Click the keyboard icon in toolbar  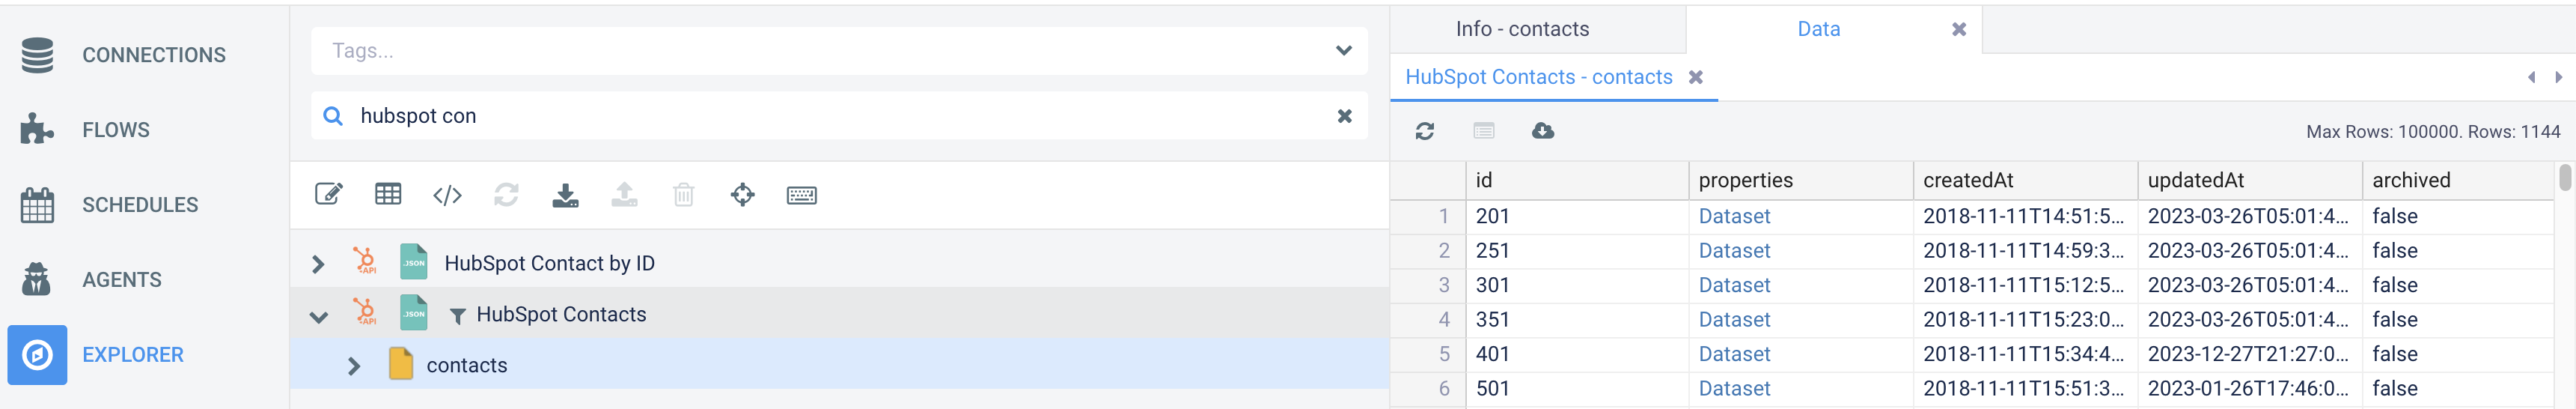tap(802, 195)
